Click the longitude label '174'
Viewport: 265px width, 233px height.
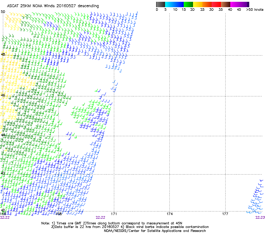click(169, 214)
